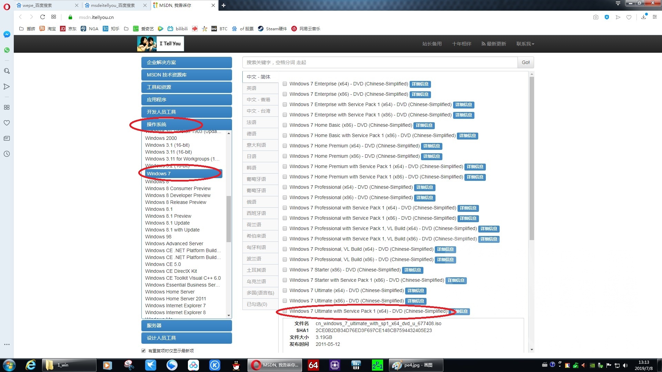662x372 pixels.
Task: Open the speed dial grid icon in sidebar
Action: point(7,107)
